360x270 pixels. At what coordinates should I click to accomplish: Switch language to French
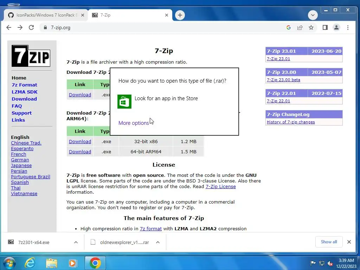[x=18, y=154]
